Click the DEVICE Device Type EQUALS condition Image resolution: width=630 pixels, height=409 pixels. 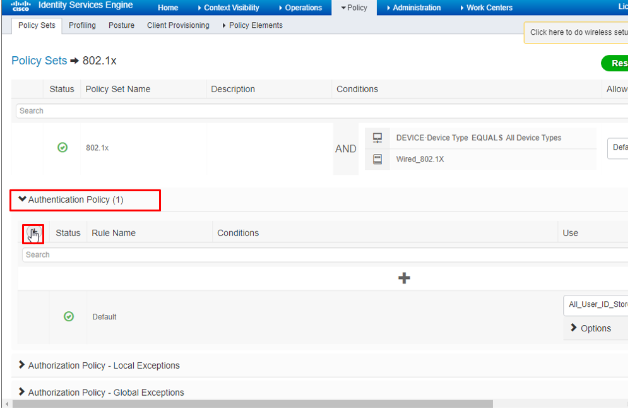[x=478, y=138]
